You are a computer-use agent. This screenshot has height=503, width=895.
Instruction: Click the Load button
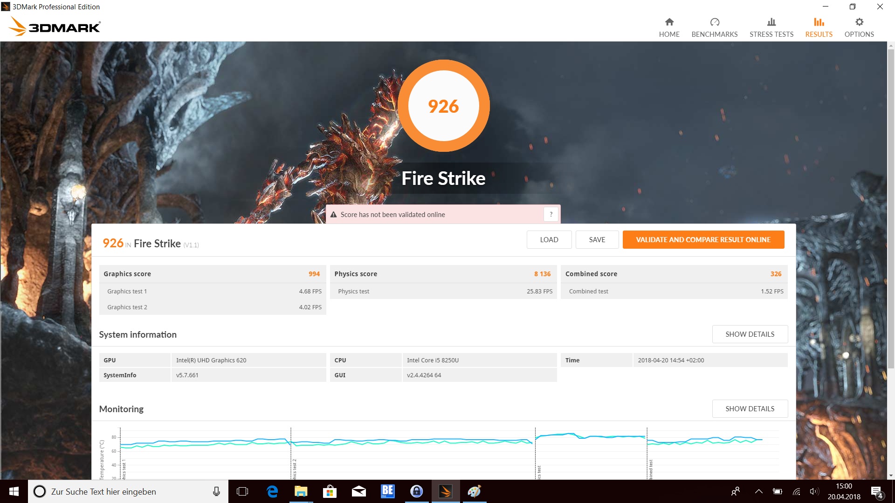tap(549, 240)
